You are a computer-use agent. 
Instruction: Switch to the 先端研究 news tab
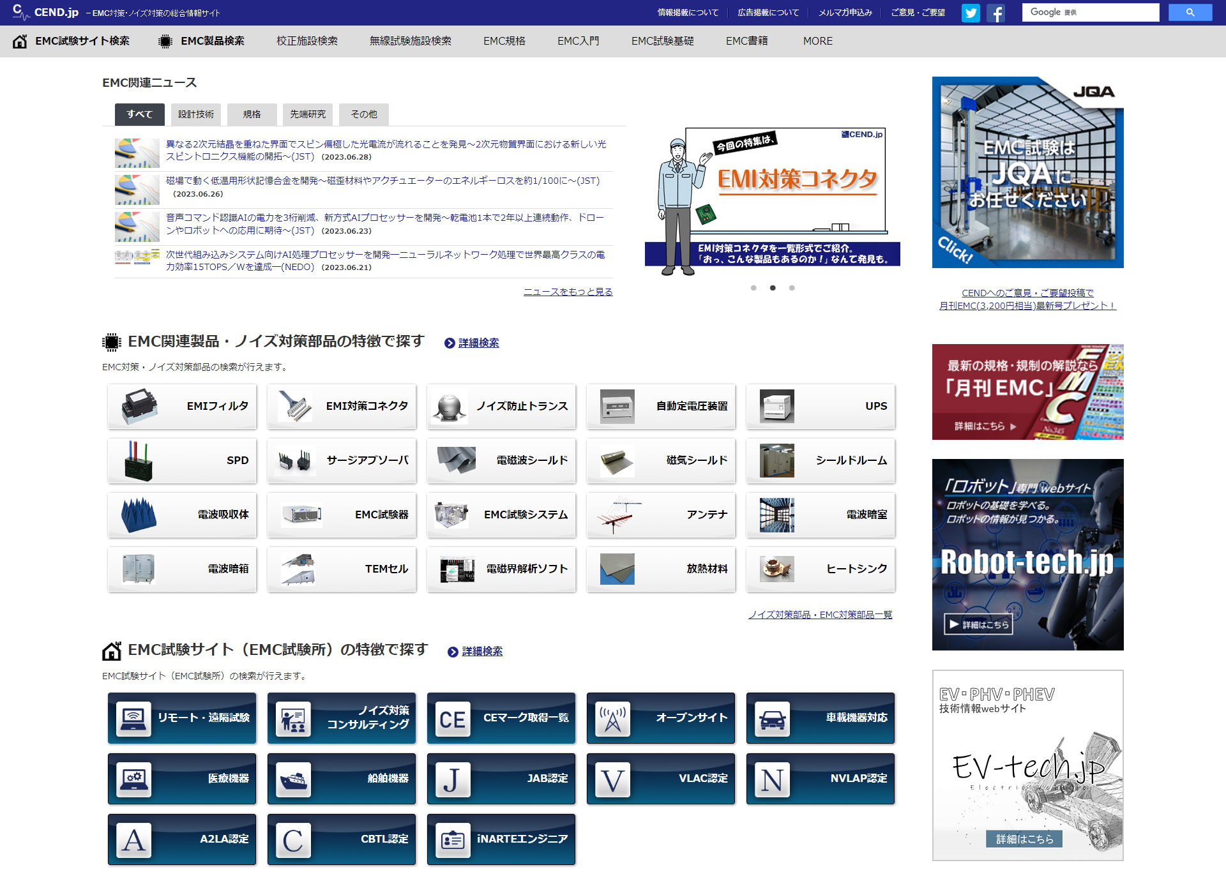307,114
